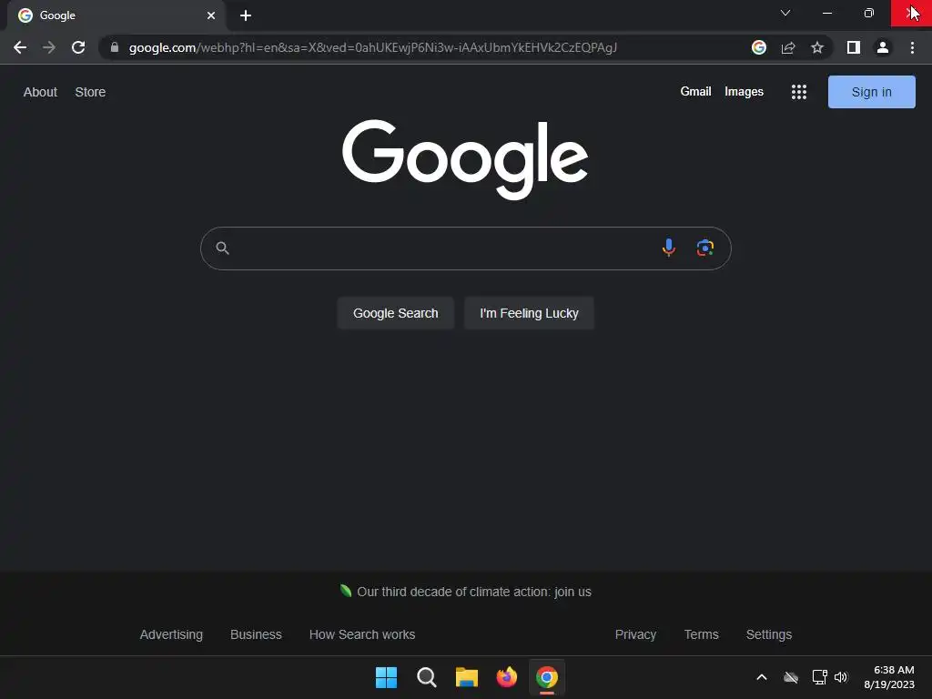Show hidden system tray icons
The height and width of the screenshot is (699, 932).
(762, 677)
